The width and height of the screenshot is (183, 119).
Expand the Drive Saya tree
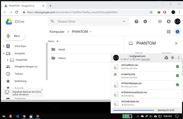[x=4, y=46]
